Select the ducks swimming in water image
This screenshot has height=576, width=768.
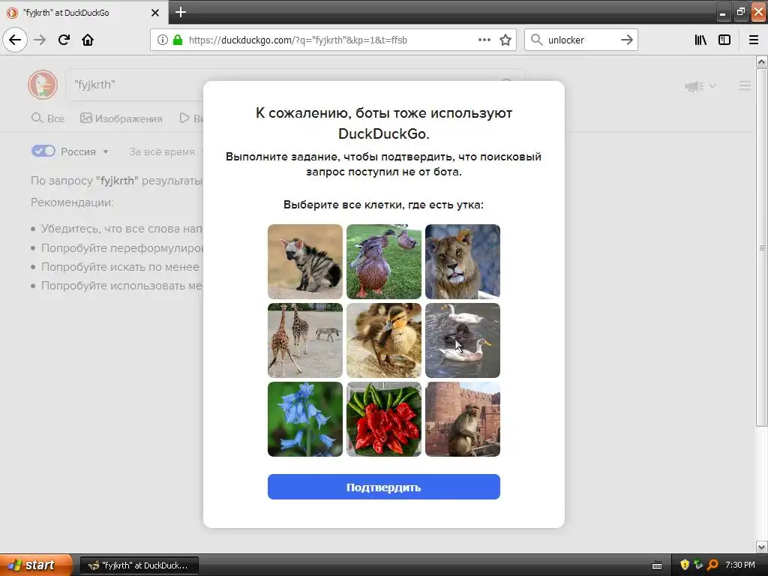(x=462, y=340)
